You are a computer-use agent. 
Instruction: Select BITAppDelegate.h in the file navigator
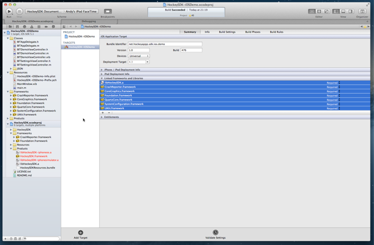pos(27,42)
